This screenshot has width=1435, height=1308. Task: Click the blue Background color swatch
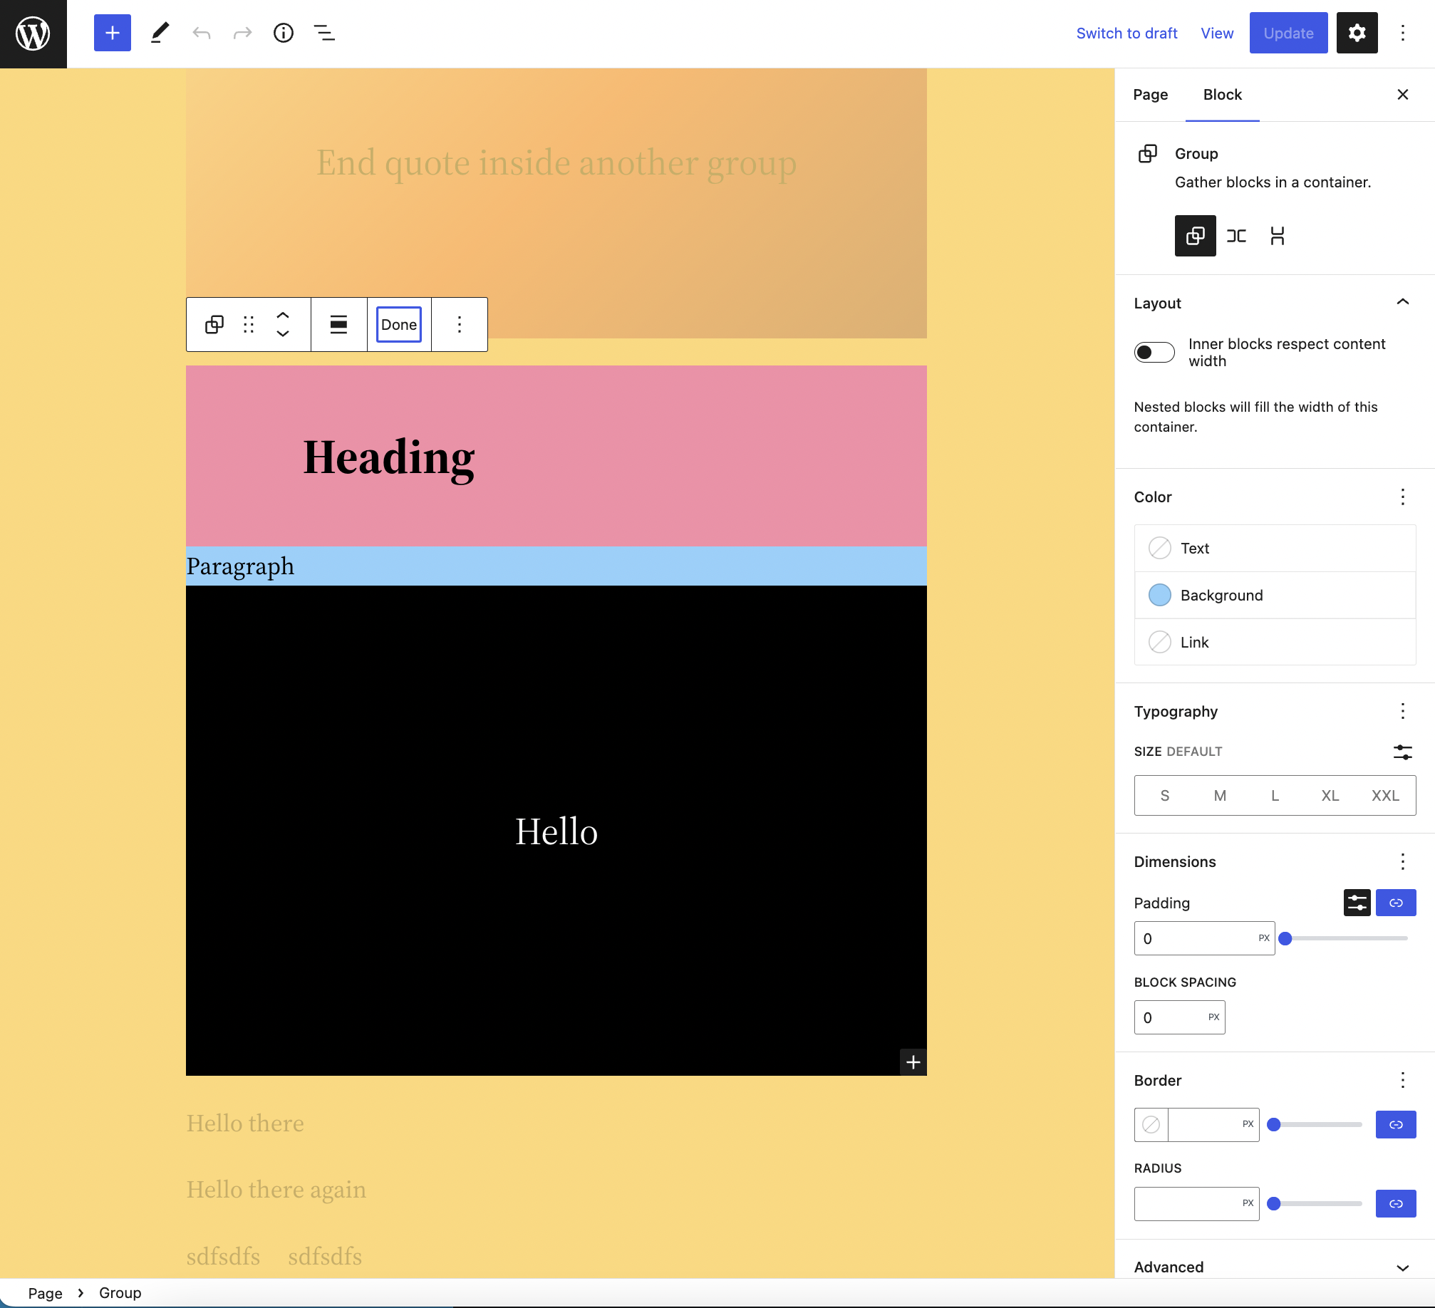[1159, 595]
